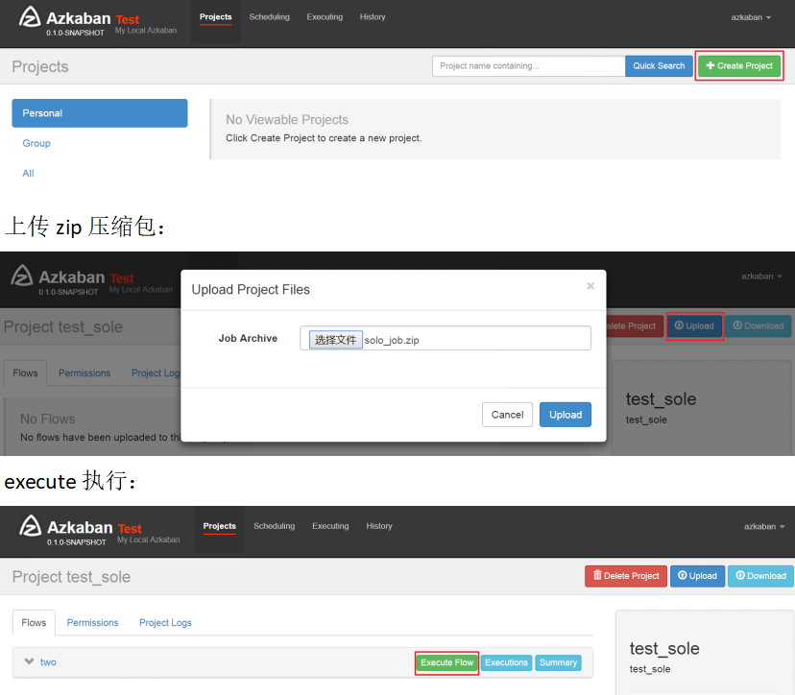Select Permissions tab in bottom project page
Screen dimensions: 795x695
click(x=93, y=622)
